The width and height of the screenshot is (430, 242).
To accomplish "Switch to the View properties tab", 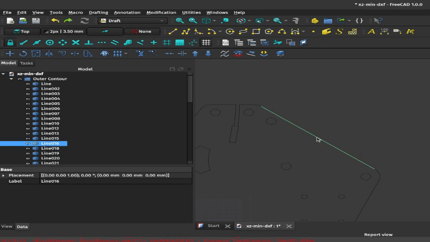I will 7,226.
